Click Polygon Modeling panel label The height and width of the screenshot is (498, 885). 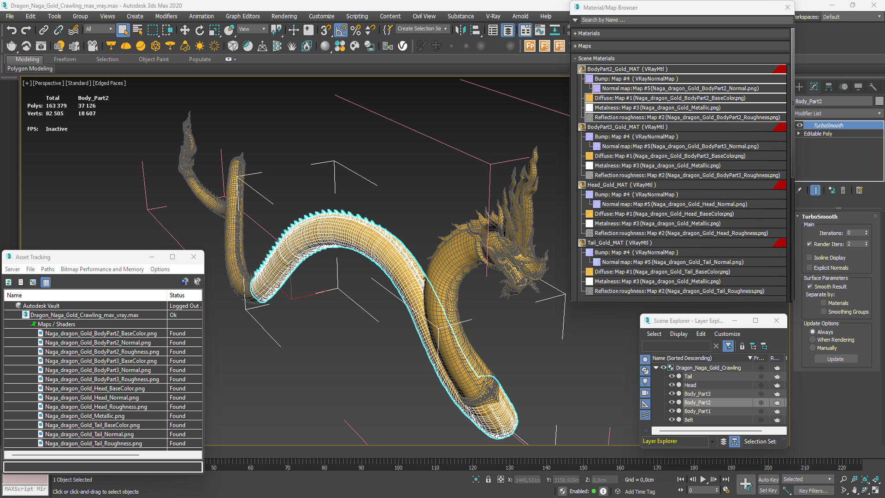coord(30,69)
